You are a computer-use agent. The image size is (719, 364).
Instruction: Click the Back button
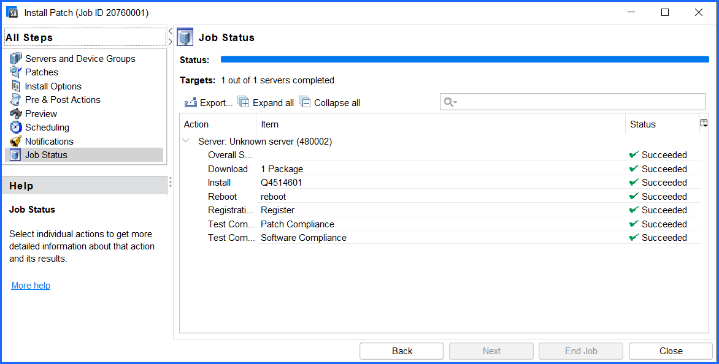(401, 351)
